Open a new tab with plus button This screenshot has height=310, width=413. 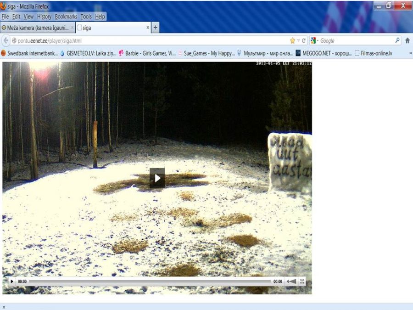click(x=156, y=28)
